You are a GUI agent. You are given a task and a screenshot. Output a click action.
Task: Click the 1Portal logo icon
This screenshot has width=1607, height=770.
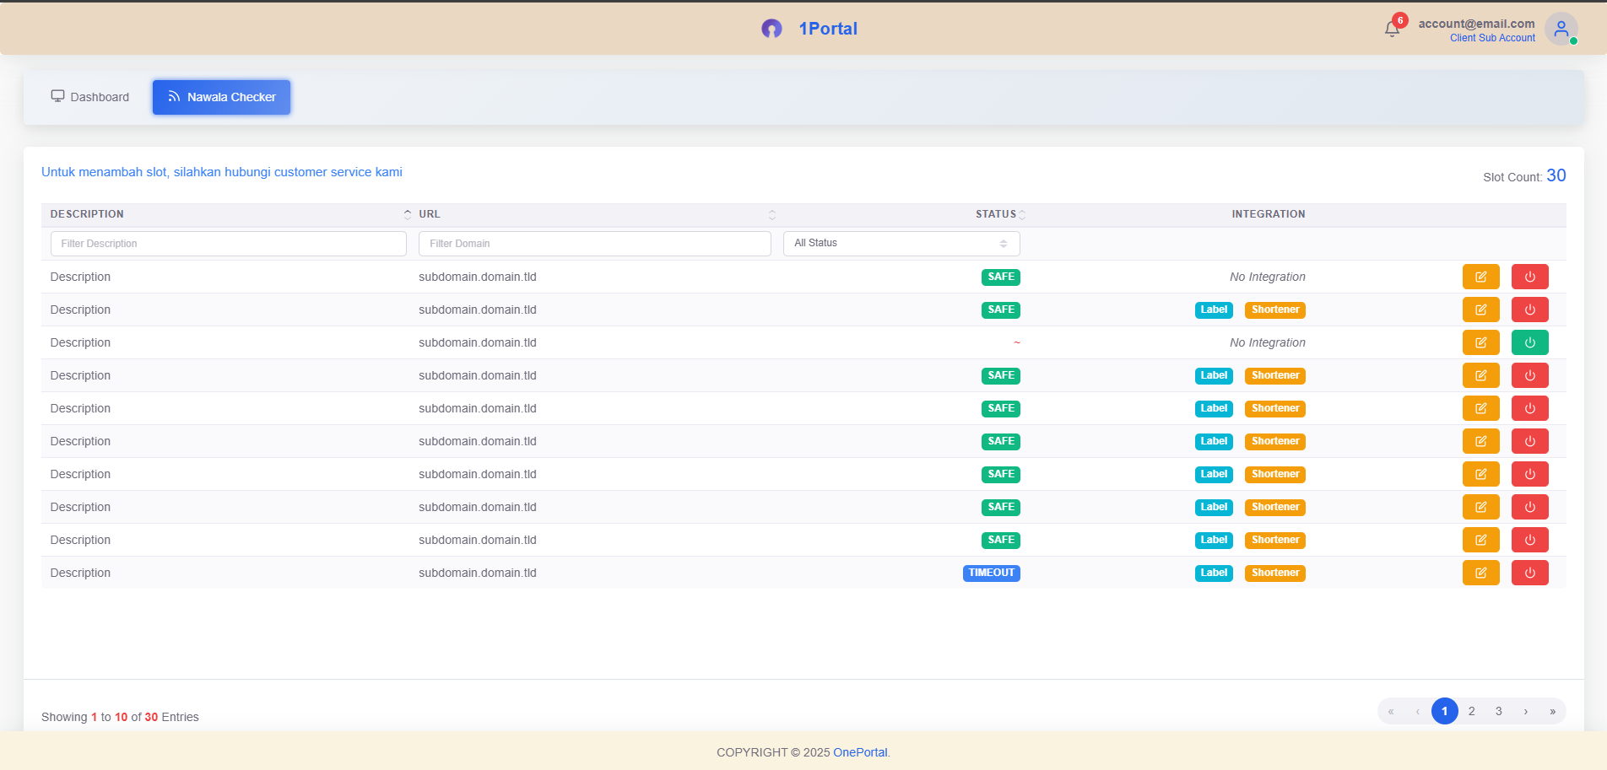pyautogui.click(x=772, y=28)
